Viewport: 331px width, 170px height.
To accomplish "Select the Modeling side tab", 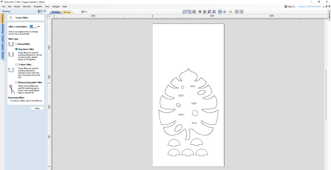I will [3, 29].
